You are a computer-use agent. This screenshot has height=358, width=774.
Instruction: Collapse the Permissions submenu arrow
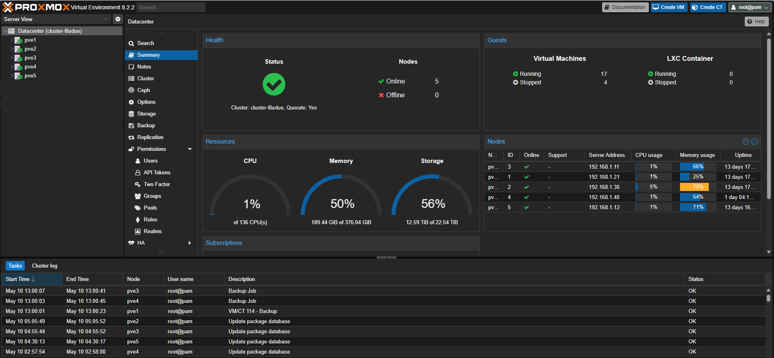click(190, 149)
